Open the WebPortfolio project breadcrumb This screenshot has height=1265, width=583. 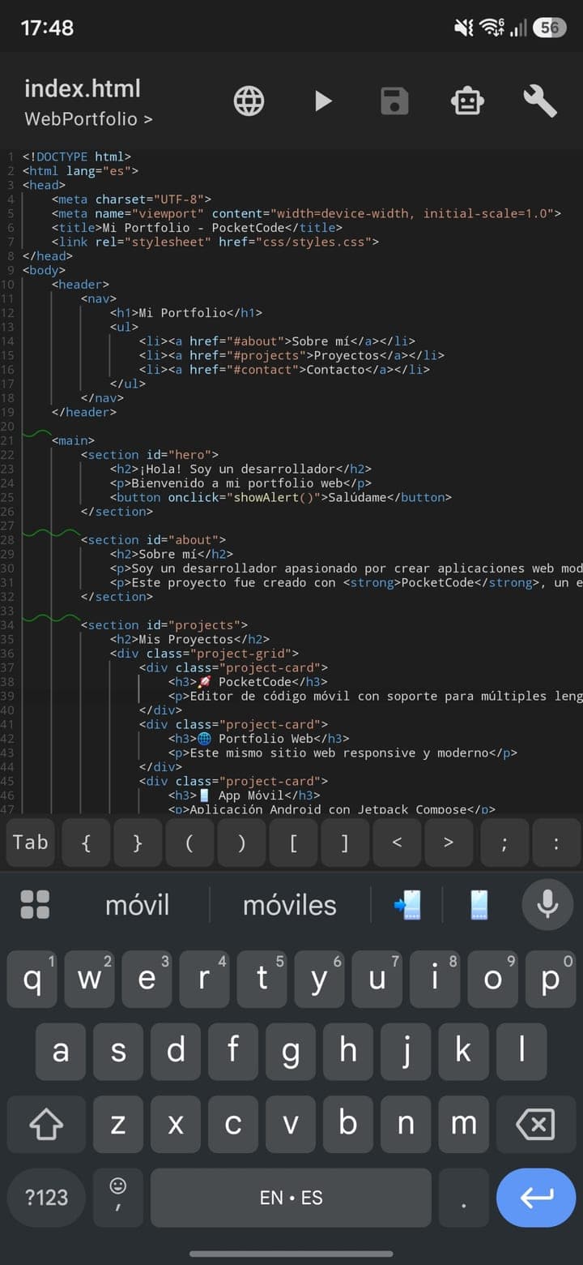point(88,118)
